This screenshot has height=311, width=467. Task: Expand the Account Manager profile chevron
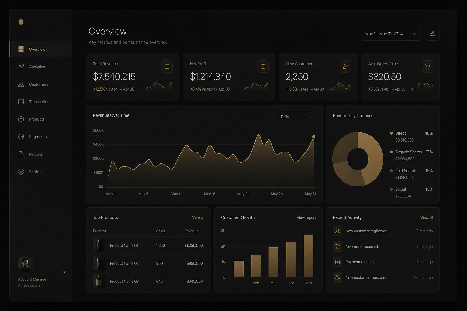point(64,272)
